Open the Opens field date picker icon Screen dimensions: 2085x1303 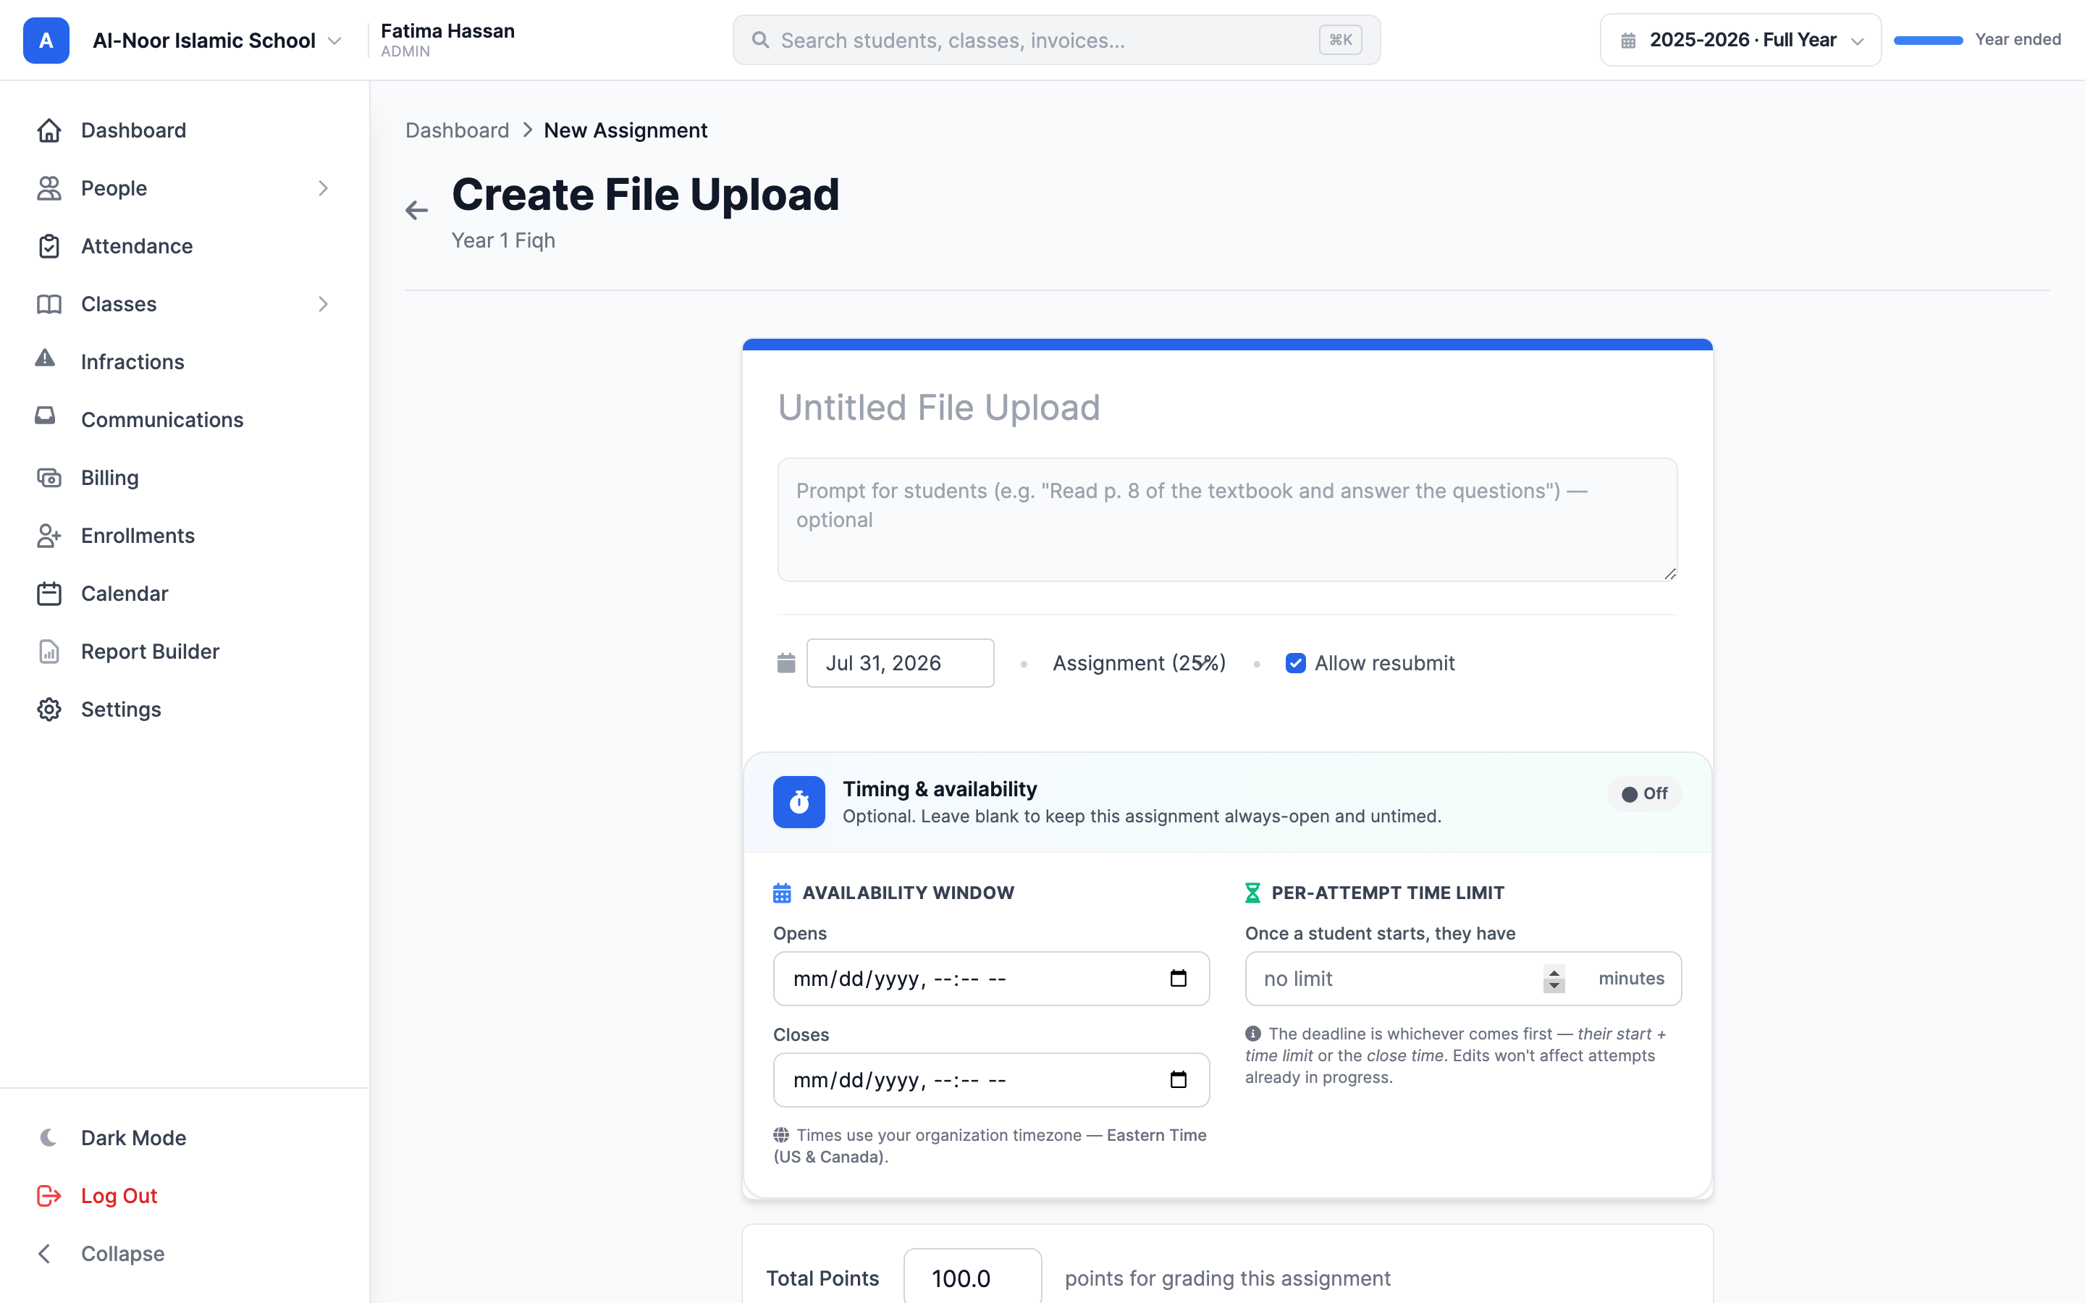coord(1179,978)
